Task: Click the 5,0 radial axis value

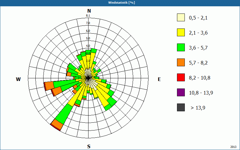Action: (88, 38)
